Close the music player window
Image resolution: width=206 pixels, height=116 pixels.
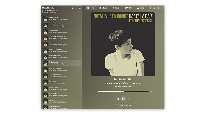(x=162, y=8)
